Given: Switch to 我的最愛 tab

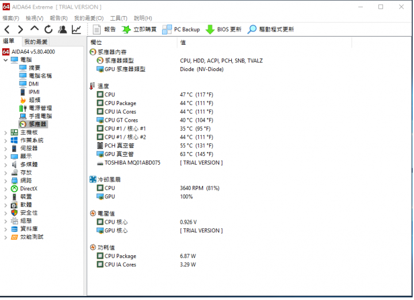Looking at the screenshot, I should point(36,42).
